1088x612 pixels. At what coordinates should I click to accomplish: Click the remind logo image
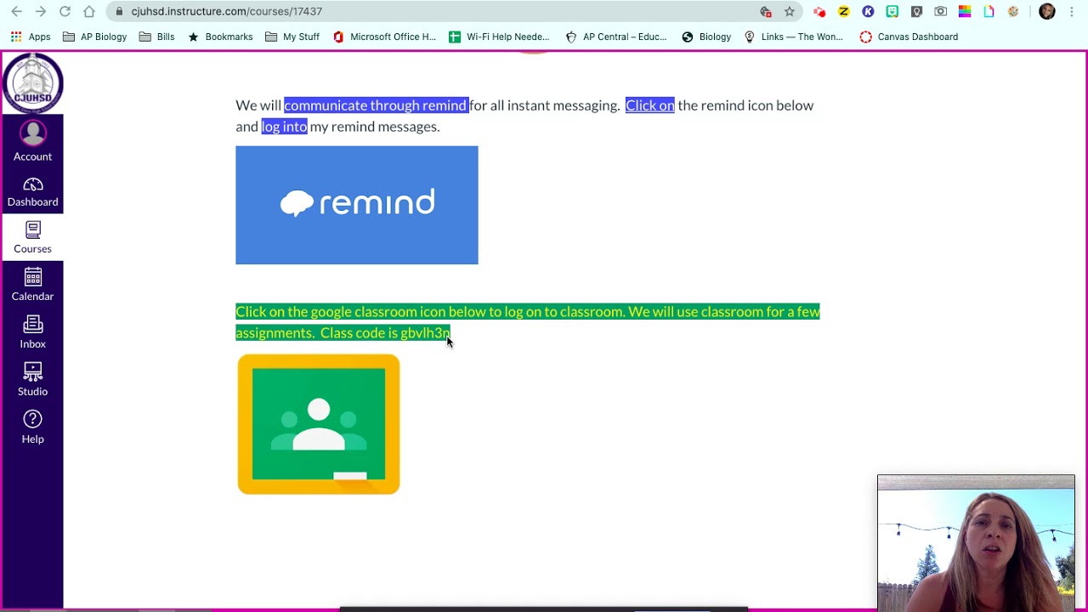357,205
